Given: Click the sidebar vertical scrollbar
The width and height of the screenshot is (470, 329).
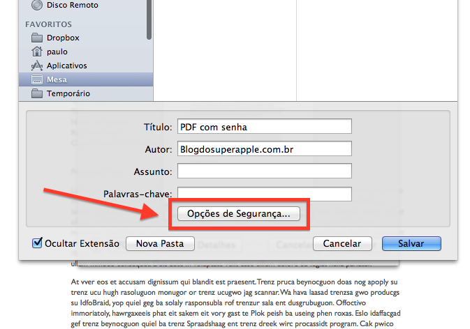Looking at the screenshot, I should (x=149, y=17).
